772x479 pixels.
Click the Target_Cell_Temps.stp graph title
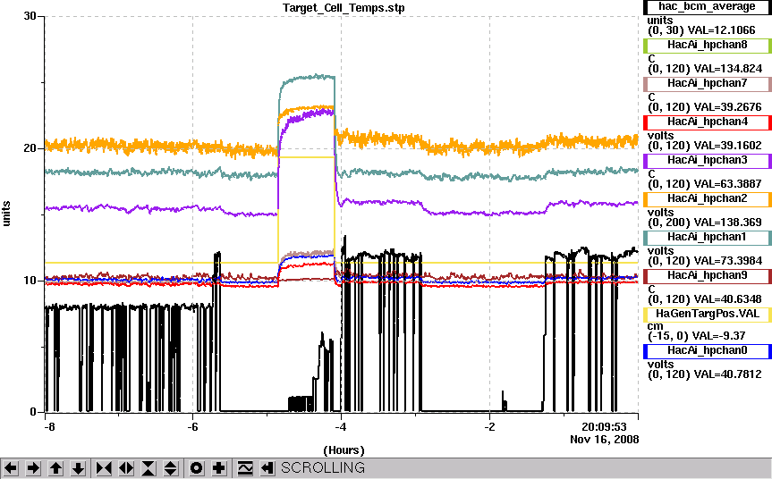344,8
